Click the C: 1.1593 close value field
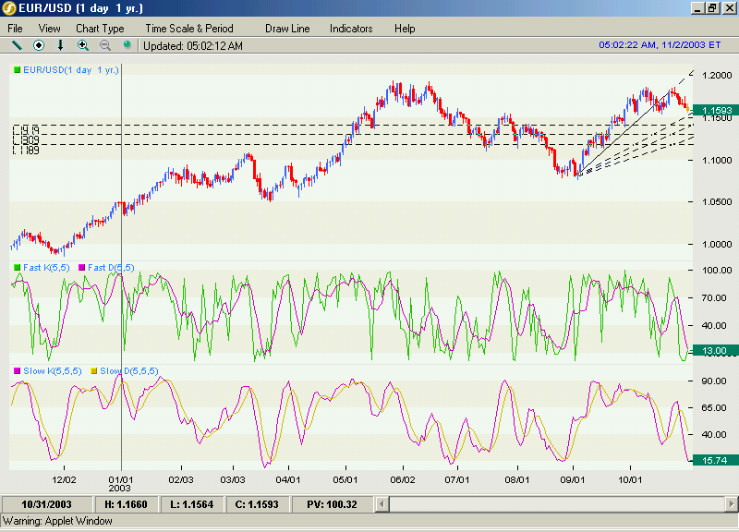The height and width of the screenshot is (532, 739). [x=258, y=504]
